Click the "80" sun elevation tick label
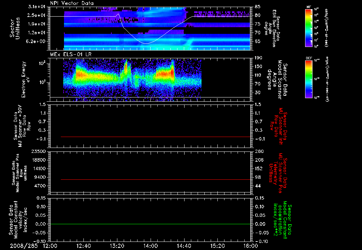 (258, 15)
